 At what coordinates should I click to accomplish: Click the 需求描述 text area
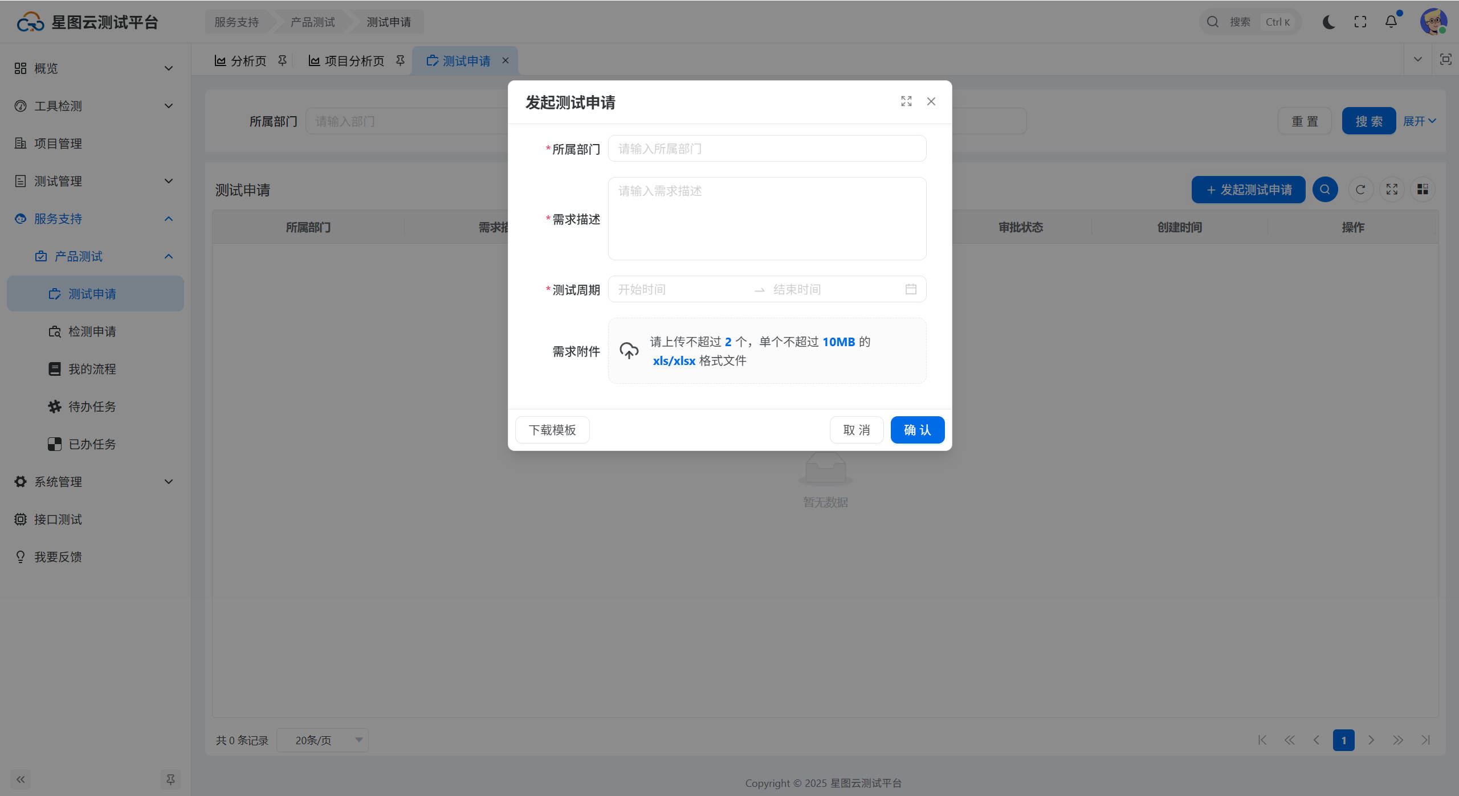coord(767,219)
